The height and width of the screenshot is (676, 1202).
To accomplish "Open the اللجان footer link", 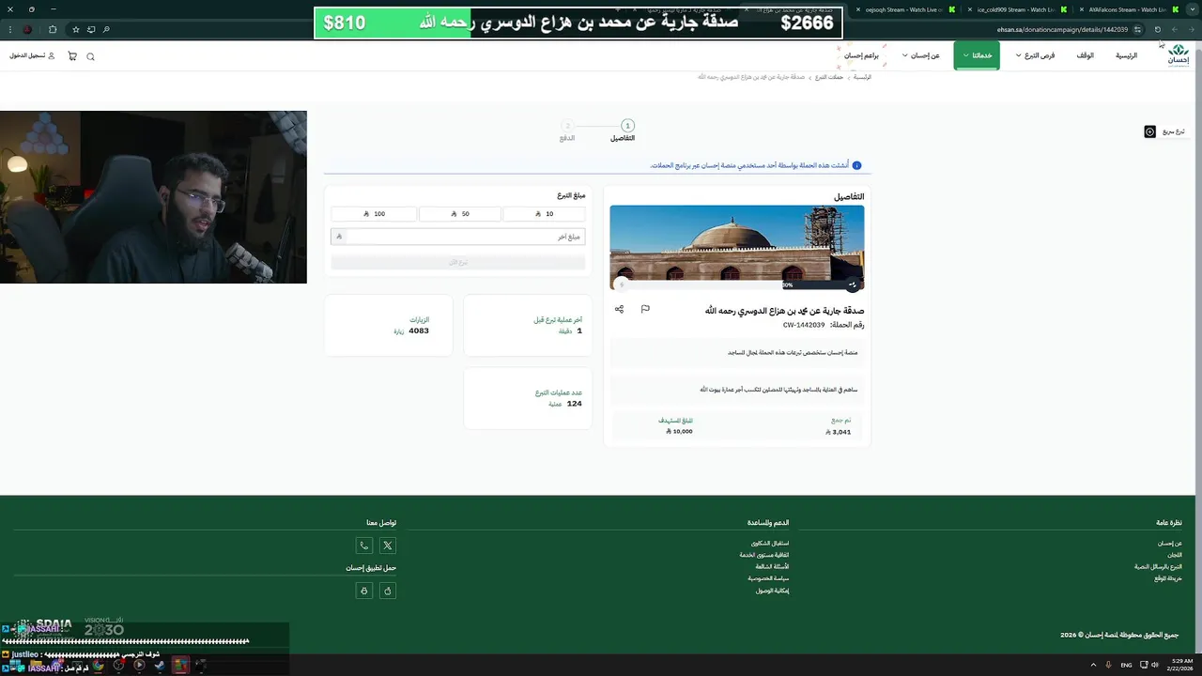I will coord(1175,555).
